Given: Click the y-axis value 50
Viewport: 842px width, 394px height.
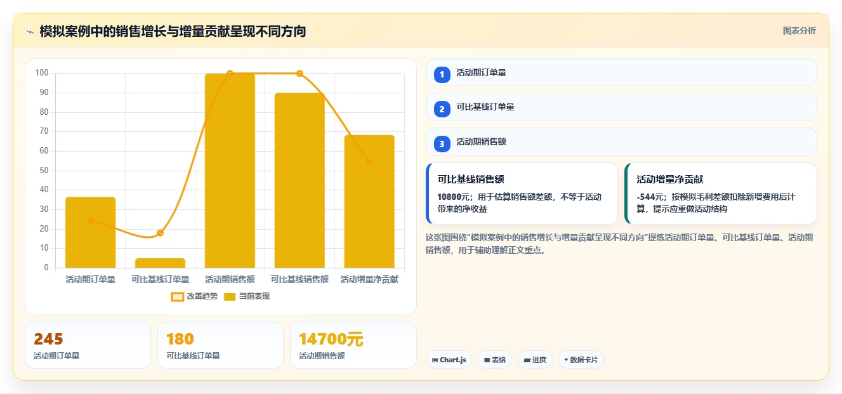Looking at the screenshot, I should click(x=44, y=171).
